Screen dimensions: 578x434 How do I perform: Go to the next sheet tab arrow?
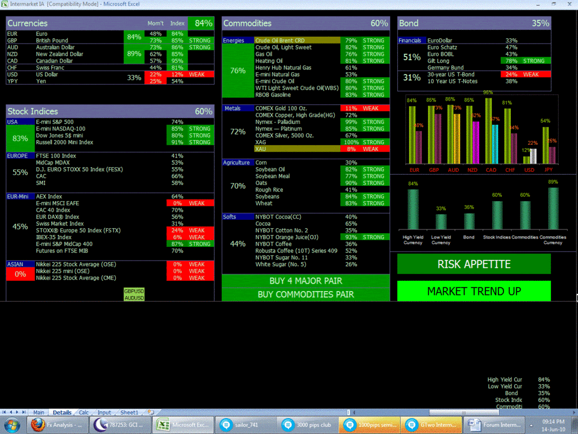(17, 412)
